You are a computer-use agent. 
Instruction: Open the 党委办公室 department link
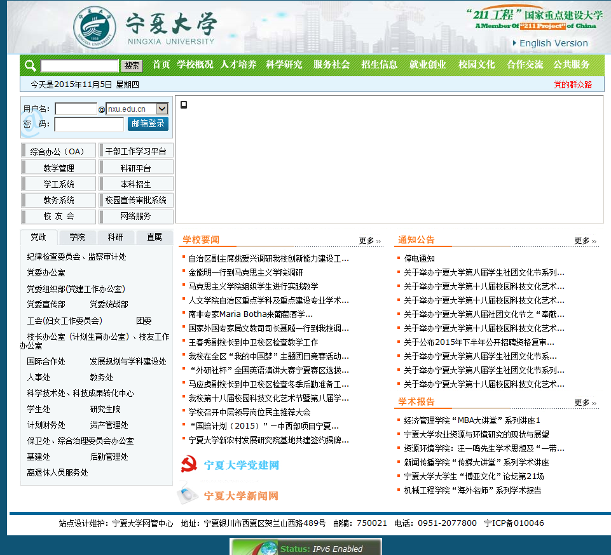click(46, 273)
